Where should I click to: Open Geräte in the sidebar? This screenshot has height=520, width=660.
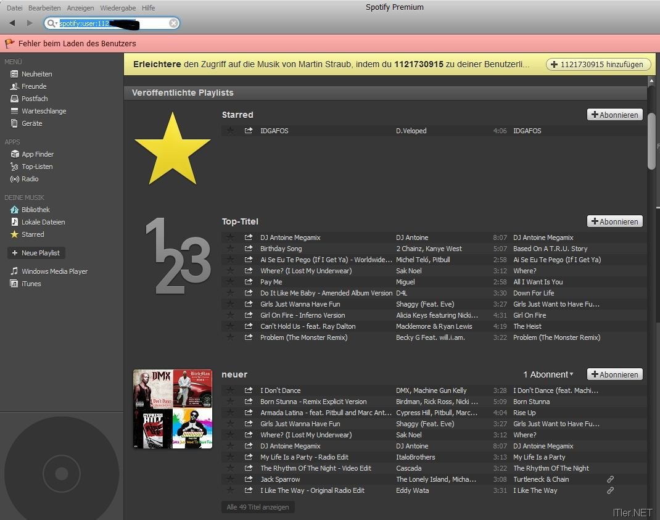tap(27, 123)
